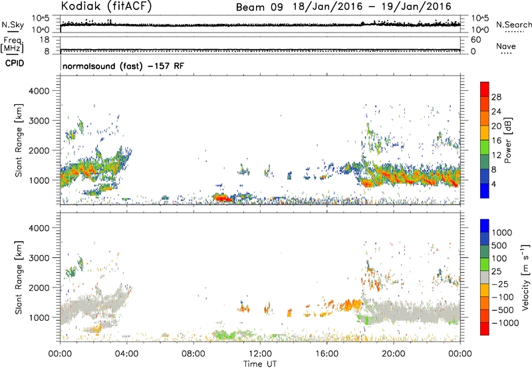Screen dimensions: 532x368
Task: Click the "04:00" time tick label
Action: pos(126,354)
